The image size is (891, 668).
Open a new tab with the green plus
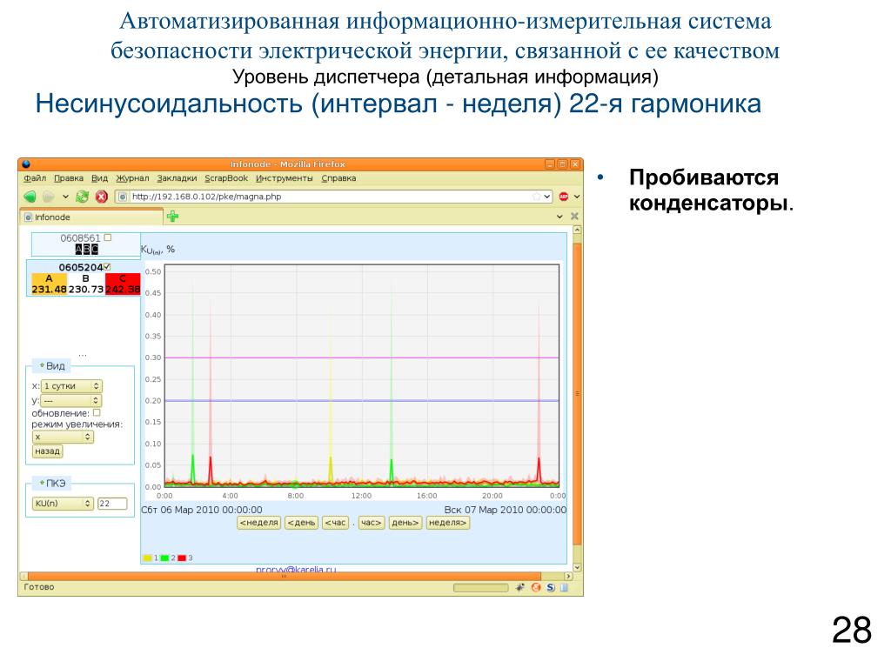[x=173, y=217]
